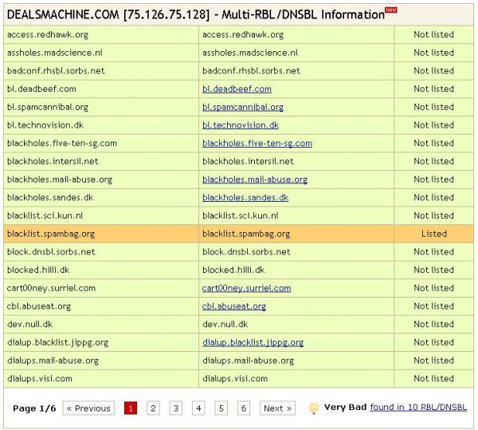Click the blackholes.sandes.dk link
The width and height of the screenshot is (478, 430).
pyautogui.click(x=245, y=198)
